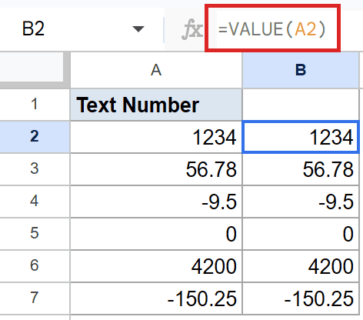Open the Name box dropdown arrow
Screen dimensions: 363x320
pyautogui.click(x=138, y=29)
